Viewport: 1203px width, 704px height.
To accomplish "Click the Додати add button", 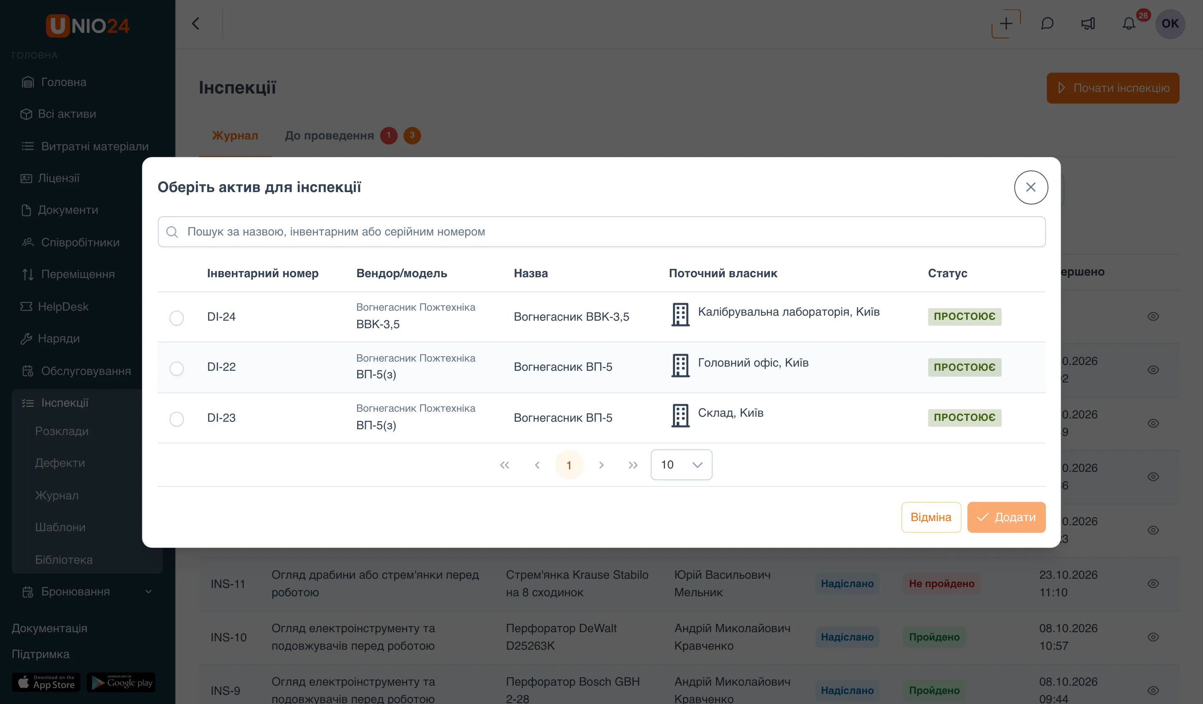I will pos(1006,517).
